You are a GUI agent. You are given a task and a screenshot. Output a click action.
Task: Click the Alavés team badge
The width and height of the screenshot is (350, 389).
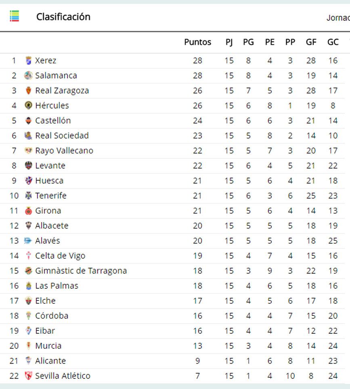pos(28,241)
